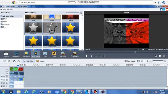Click the Duration button
Screen dimensions: 168x94
(41, 61)
